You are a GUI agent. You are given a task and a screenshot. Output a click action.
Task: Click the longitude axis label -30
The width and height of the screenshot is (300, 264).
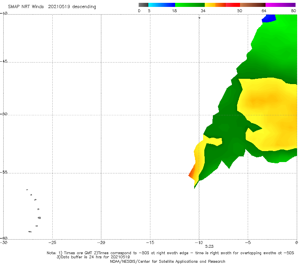click(x=4, y=242)
